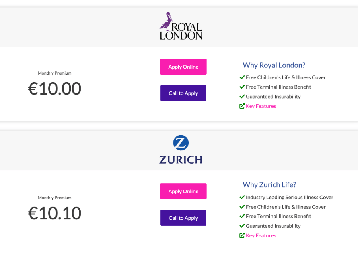This screenshot has width=364, height=259.
Task: Open Zurich Life Key Features link
Action: point(261,235)
